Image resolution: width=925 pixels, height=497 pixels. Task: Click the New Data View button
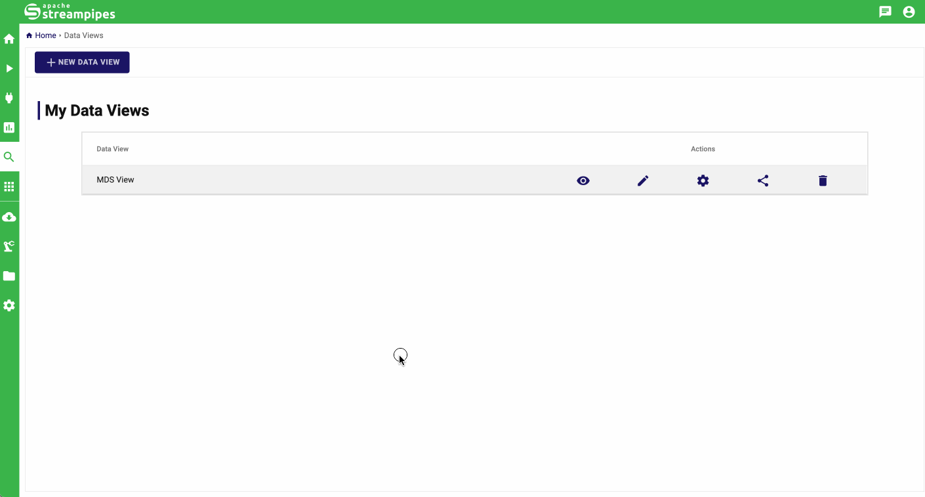(82, 62)
